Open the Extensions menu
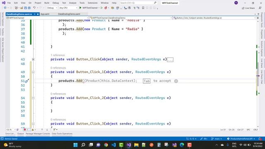This screenshot has height=149, width=265. coord(93,3)
